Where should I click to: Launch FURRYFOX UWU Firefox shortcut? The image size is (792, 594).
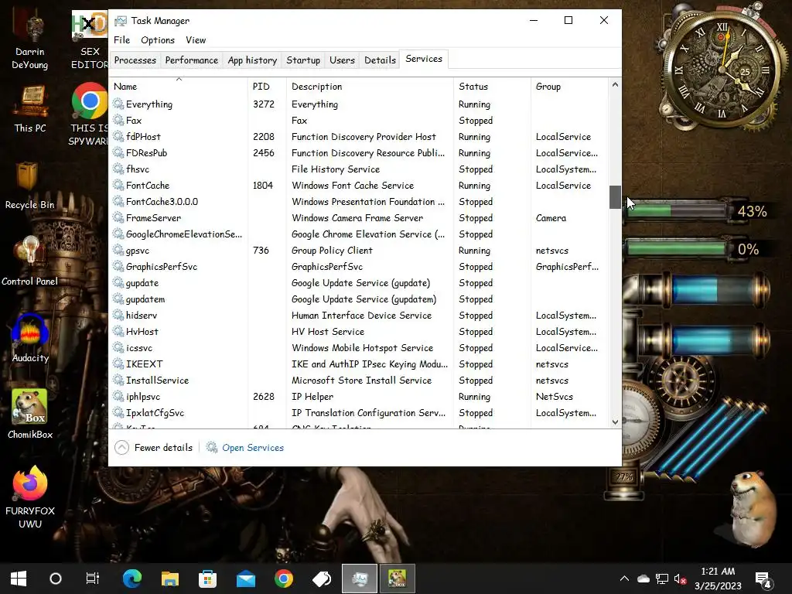coord(30,497)
